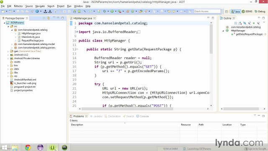Click the Run External Tools icon
Viewport: 268px width, 151px height.
tap(119, 11)
